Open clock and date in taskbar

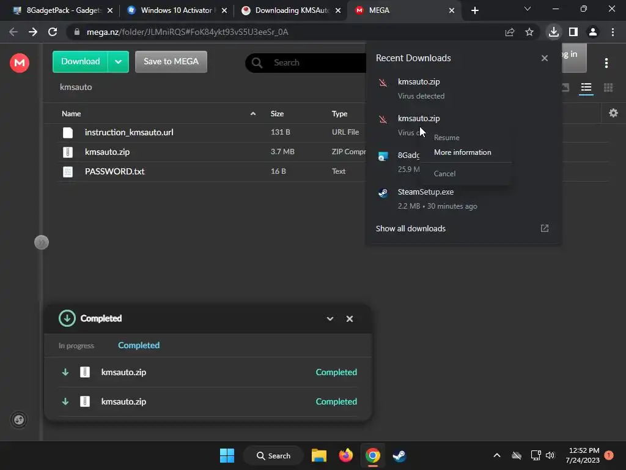583,455
